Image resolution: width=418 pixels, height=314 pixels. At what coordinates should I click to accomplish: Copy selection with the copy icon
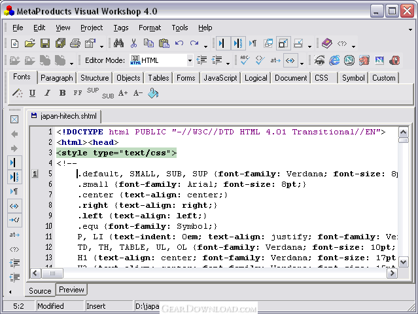(x=148, y=43)
